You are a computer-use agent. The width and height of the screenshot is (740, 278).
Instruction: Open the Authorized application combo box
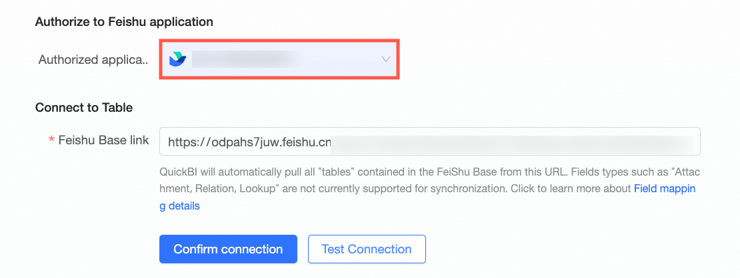click(279, 59)
